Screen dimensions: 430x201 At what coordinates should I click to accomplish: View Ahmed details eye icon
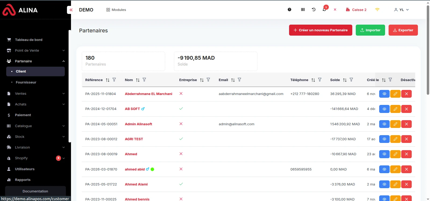pos(384,154)
